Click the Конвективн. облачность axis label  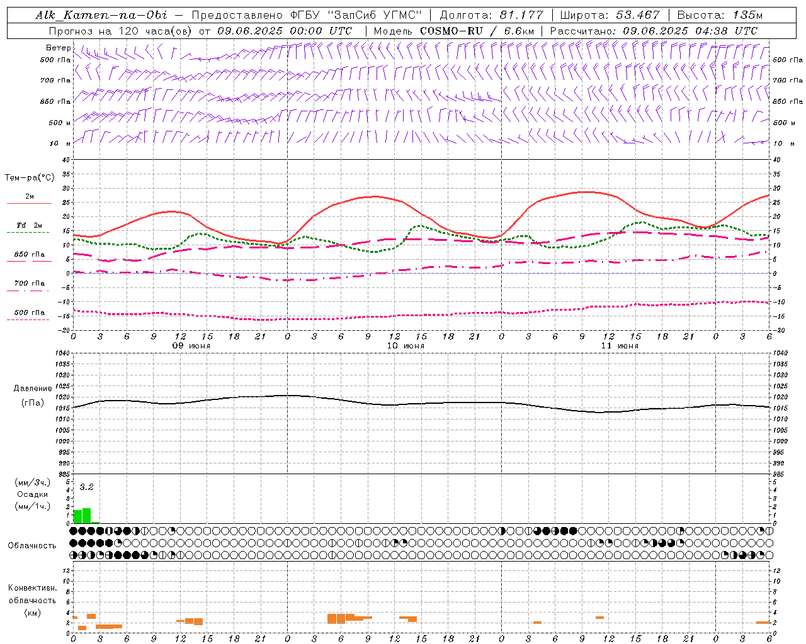(x=33, y=600)
